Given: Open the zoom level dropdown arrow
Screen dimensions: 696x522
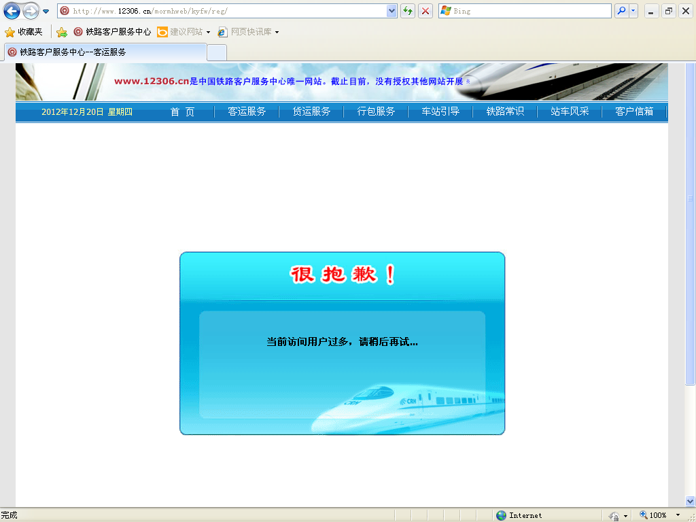Looking at the screenshot, I should coord(678,515).
